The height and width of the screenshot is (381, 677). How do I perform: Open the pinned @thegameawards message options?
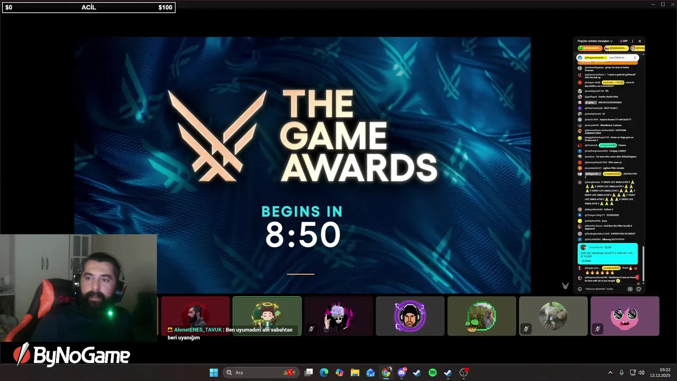coord(635,58)
